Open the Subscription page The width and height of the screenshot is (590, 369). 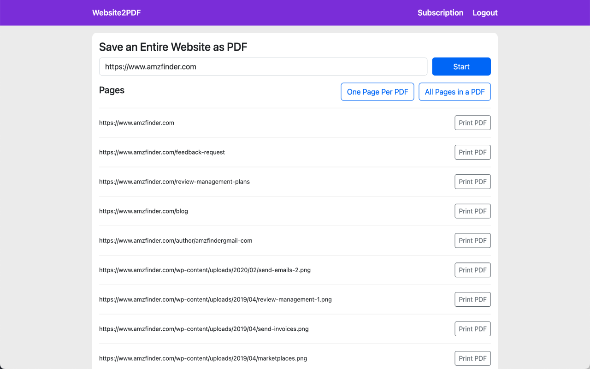point(440,12)
